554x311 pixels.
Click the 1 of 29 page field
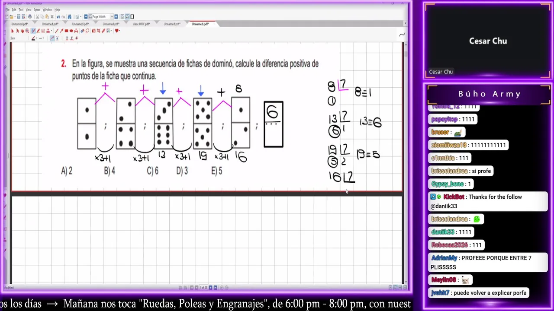click(203, 287)
